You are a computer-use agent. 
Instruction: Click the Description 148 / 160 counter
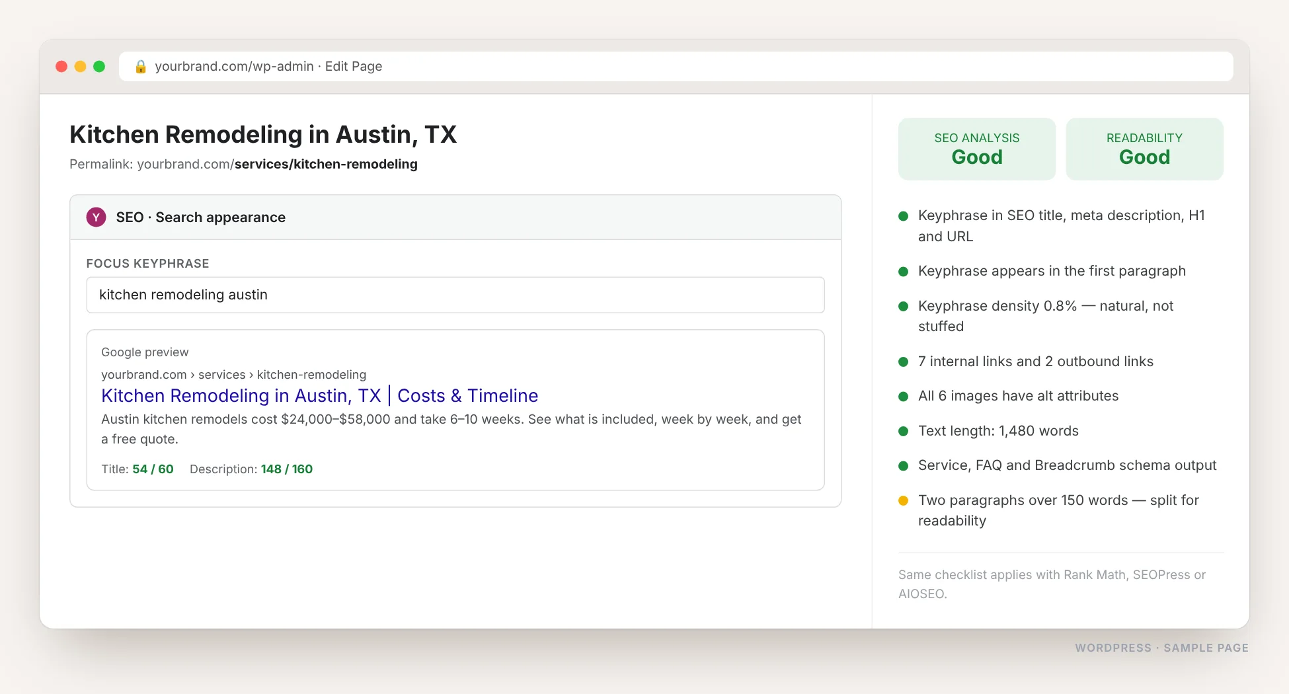(251, 469)
